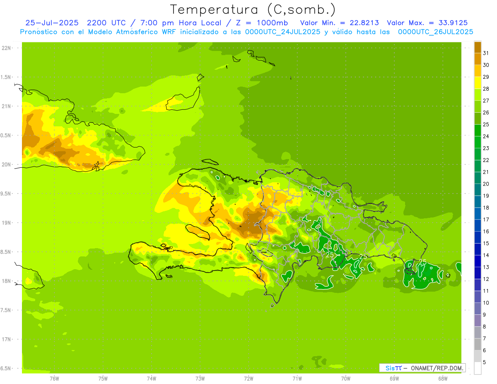This screenshot has width=497, height=384.
Task: Click the "75W" longitude axis label
Action: point(103,379)
